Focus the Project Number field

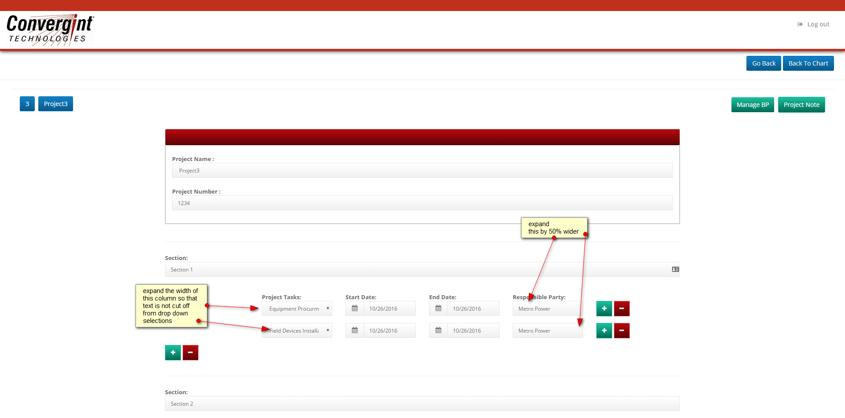(x=422, y=203)
